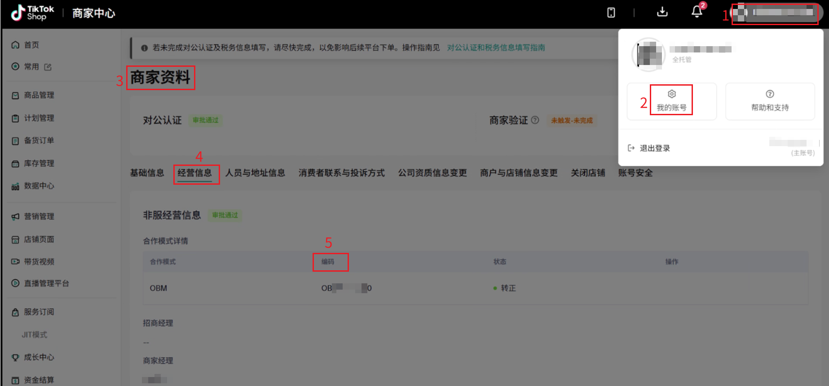The width and height of the screenshot is (829, 386).
Task: Switch to the 基础信息 tab
Action: coord(147,173)
